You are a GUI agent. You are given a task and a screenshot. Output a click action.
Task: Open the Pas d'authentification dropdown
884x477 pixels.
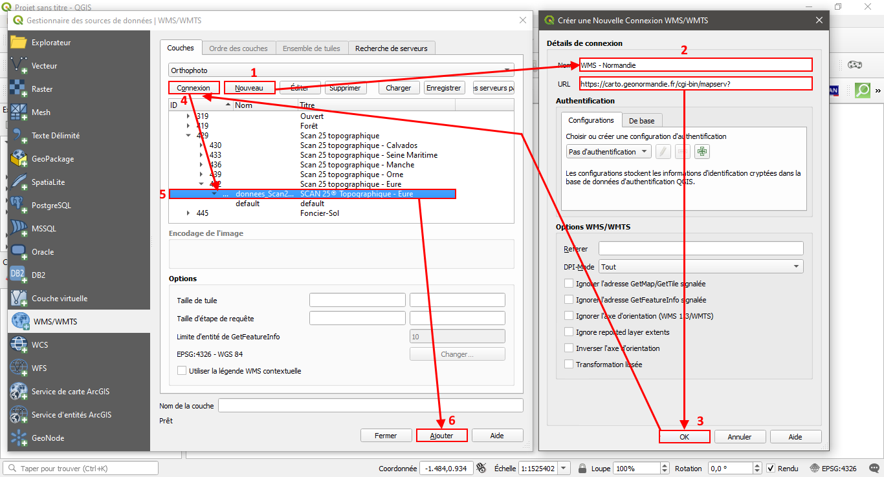tap(608, 152)
